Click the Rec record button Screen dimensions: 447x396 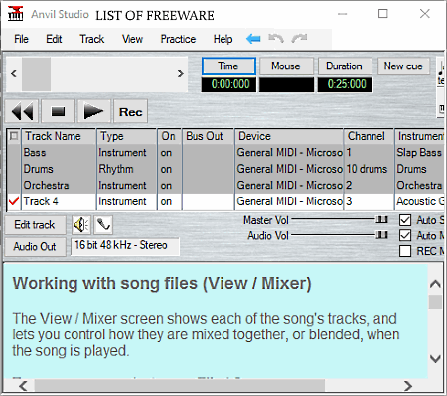131,111
